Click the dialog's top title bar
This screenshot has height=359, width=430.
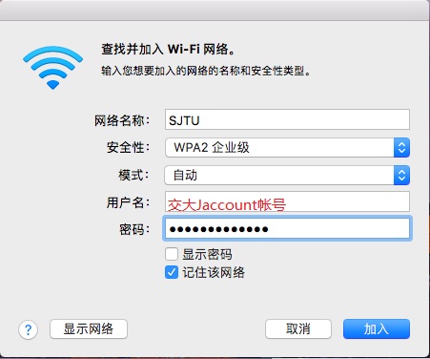click(215, 11)
